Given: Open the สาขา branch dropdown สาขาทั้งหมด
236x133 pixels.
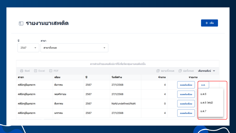Looking at the screenshot, I should point(74,48).
